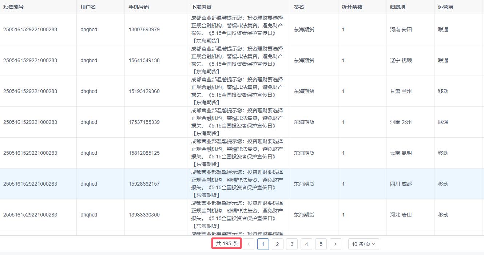The width and height of the screenshot is (484, 255).
Task: Select the row for 辽宁 抚顺
Action: pos(401,60)
